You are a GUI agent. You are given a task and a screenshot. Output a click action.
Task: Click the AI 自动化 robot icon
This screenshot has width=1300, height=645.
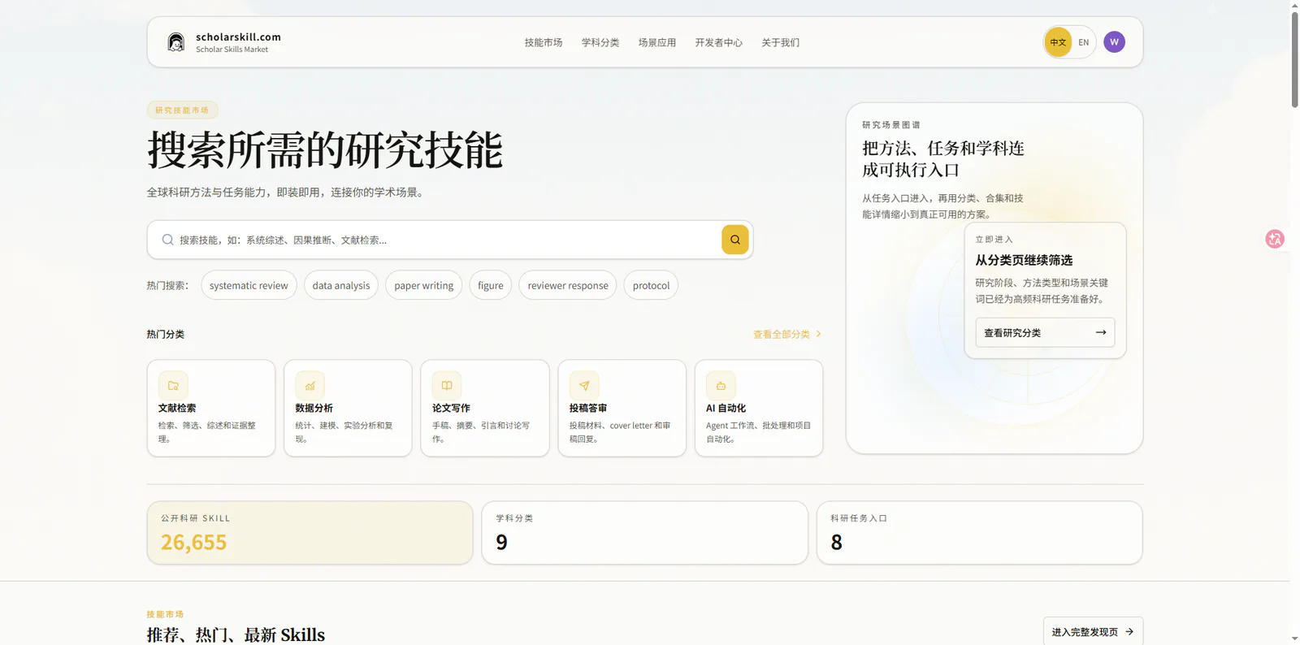(x=721, y=386)
